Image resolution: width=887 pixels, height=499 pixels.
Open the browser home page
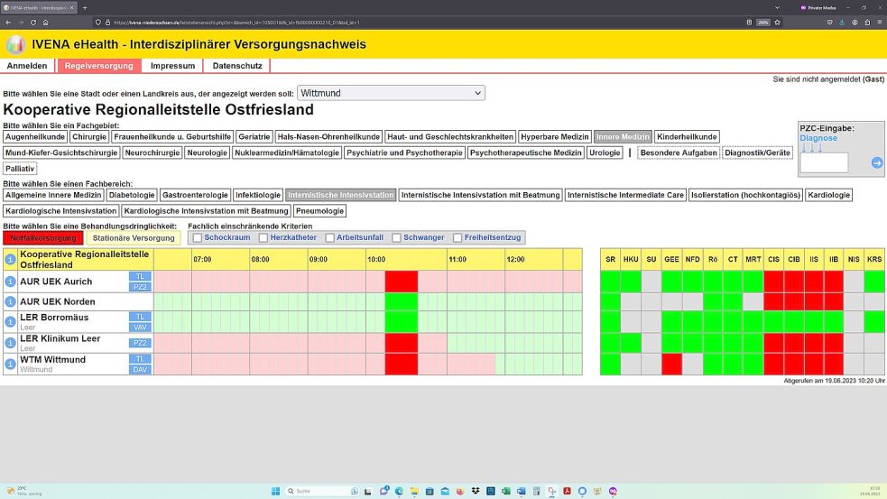[x=45, y=23]
